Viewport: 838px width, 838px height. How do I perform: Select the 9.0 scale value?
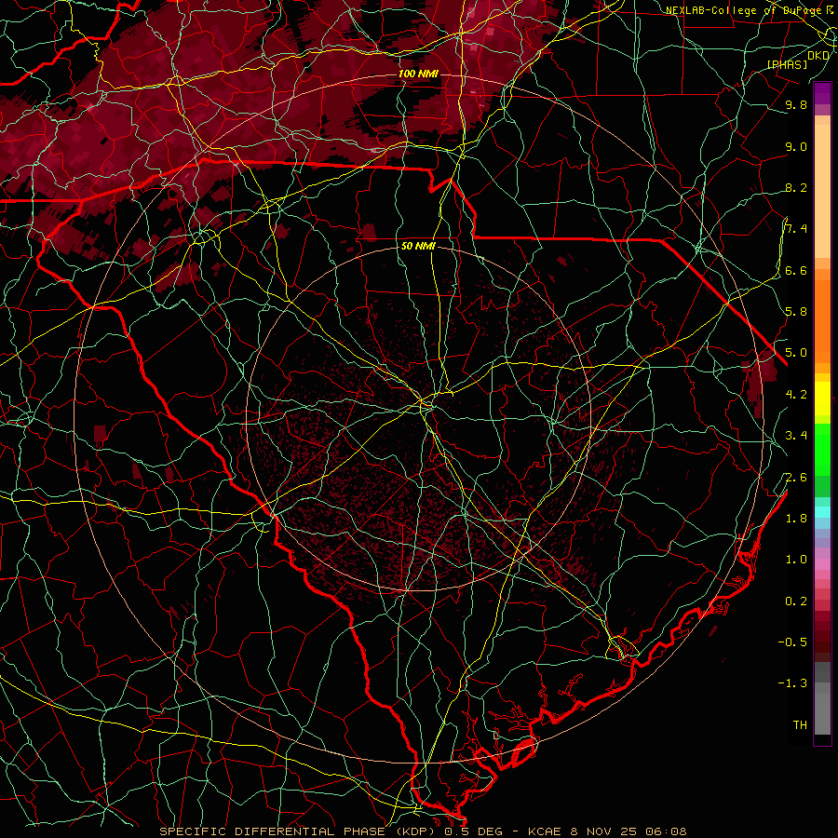tap(796, 146)
